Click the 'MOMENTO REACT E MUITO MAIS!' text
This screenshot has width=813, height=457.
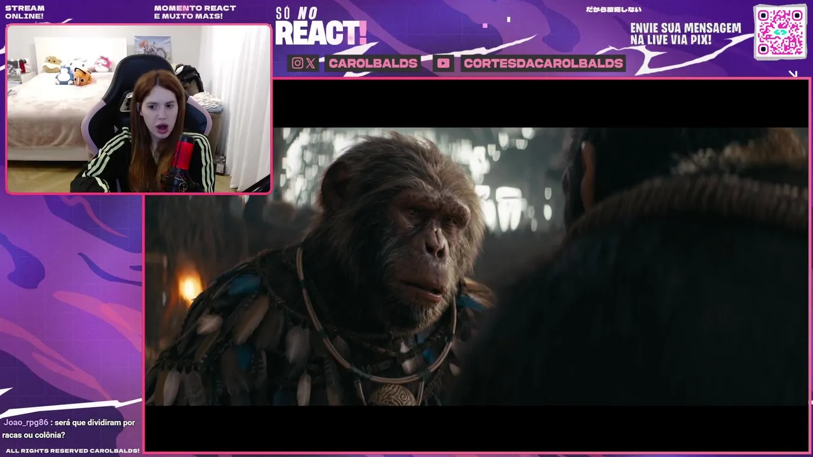tap(194, 12)
